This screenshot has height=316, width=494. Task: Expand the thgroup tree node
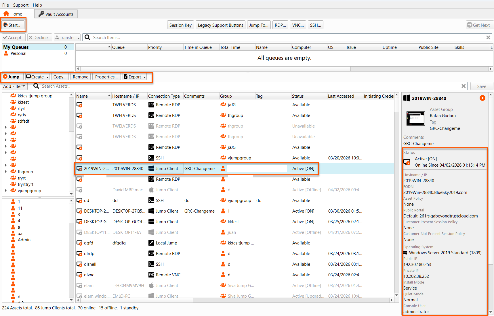click(x=6, y=172)
